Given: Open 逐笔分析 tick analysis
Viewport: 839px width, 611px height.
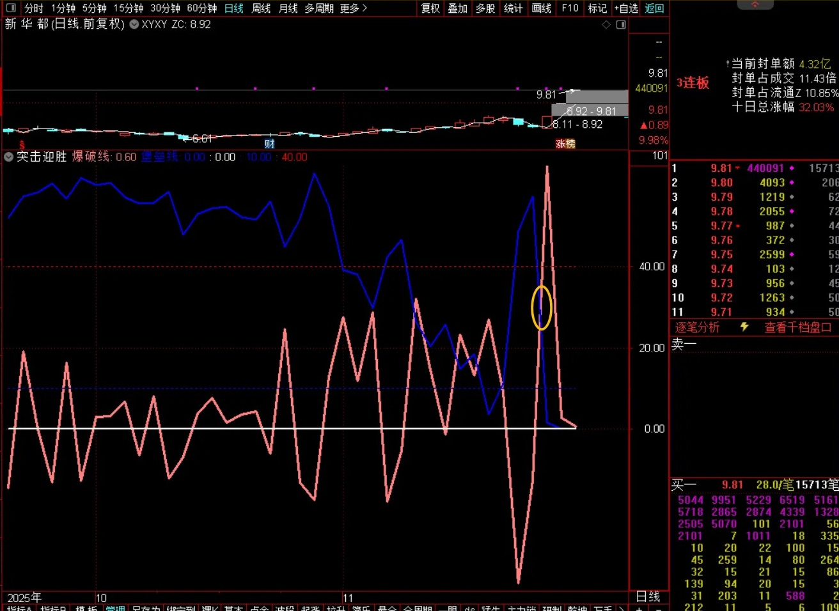Looking at the screenshot, I should 697,327.
